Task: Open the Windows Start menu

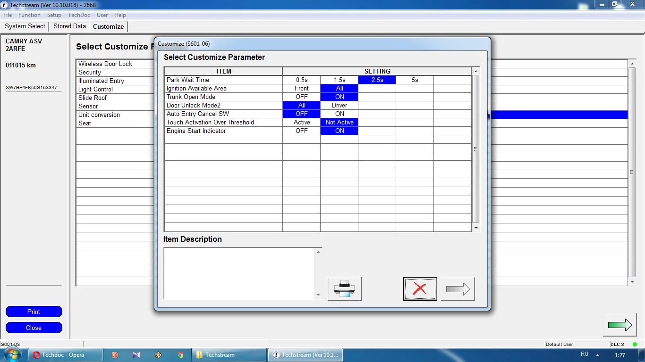Action: click(12, 355)
